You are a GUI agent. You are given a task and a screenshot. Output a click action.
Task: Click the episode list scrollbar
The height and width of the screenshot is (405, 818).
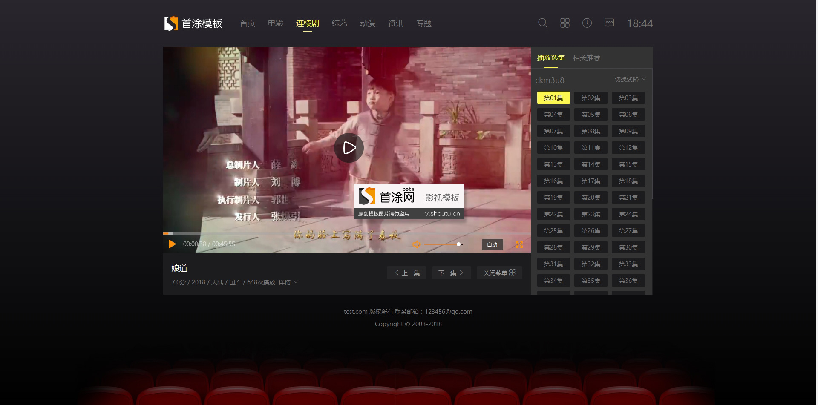652,134
